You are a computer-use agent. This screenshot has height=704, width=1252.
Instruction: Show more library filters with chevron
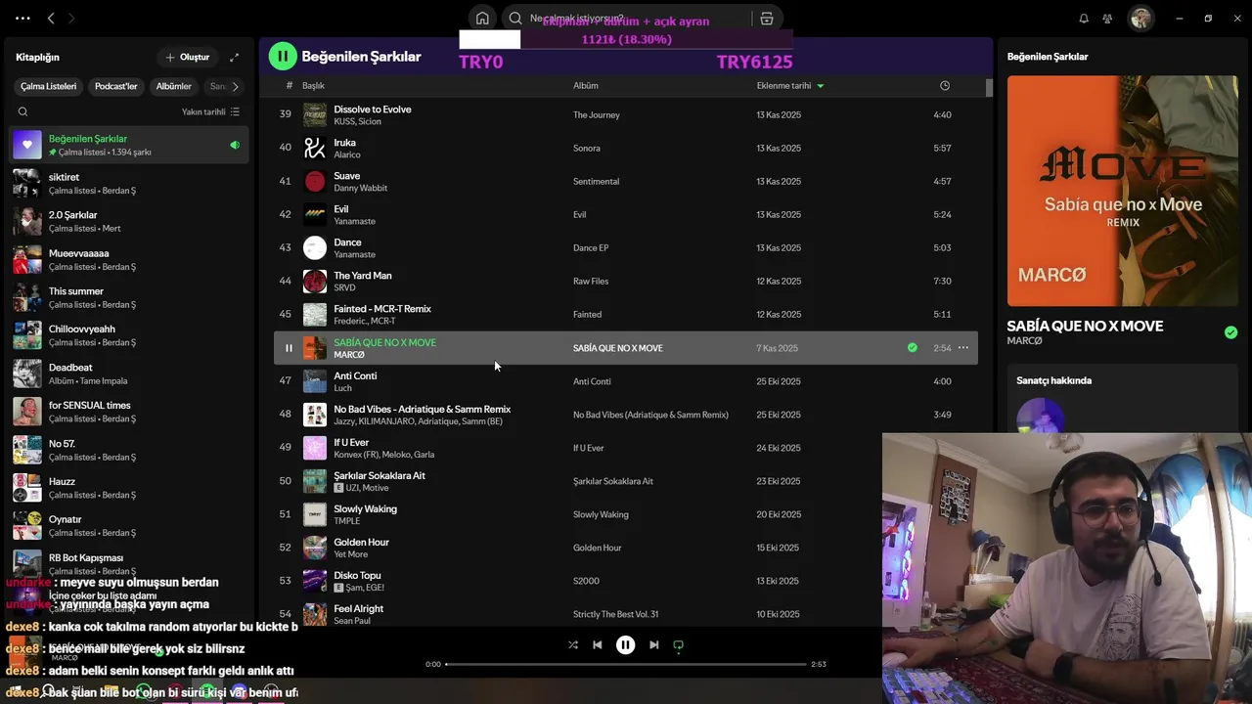click(235, 86)
